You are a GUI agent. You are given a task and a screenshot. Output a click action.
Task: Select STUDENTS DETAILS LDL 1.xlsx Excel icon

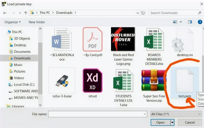click(123, 81)
